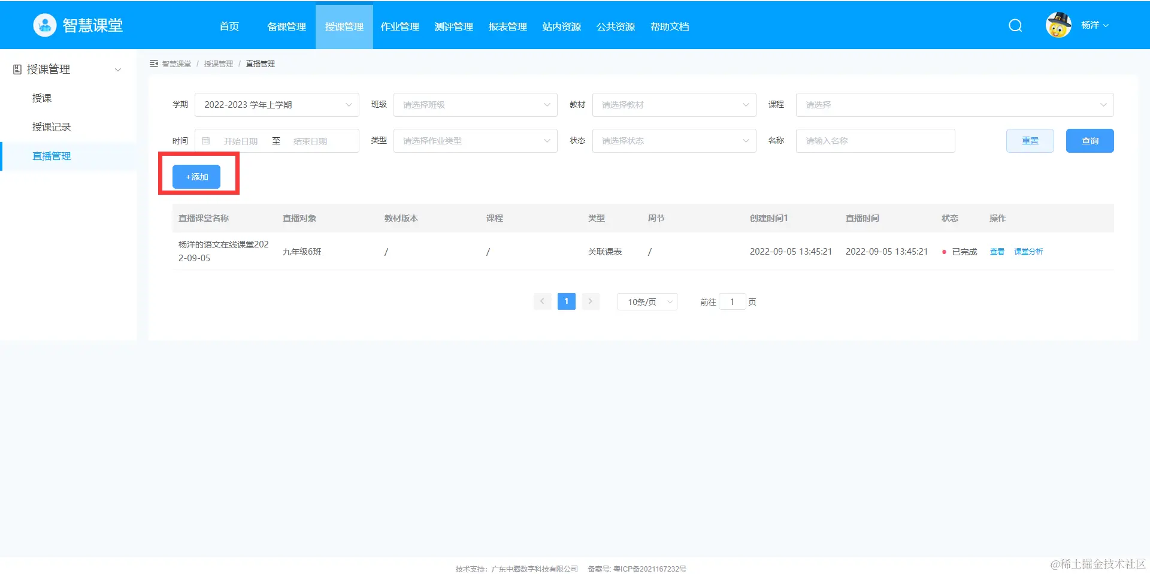
Task: Select 授课管理 top navigation tab
Action: point(344,26)
